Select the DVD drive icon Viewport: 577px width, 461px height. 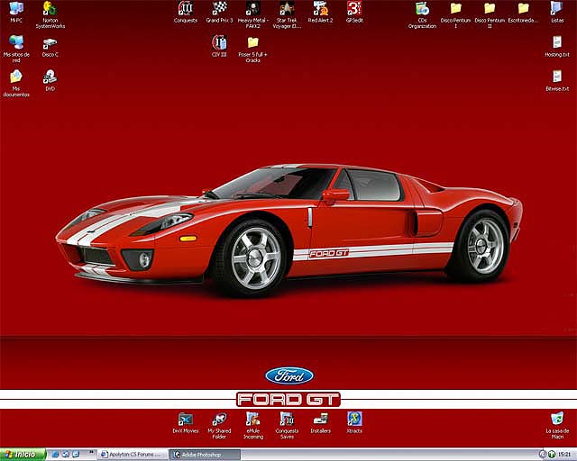click(50, 77)
